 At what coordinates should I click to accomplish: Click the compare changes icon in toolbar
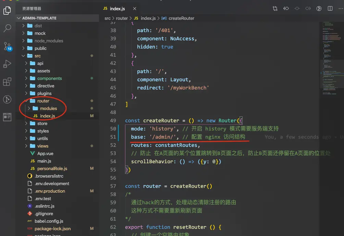click(275, 9)
